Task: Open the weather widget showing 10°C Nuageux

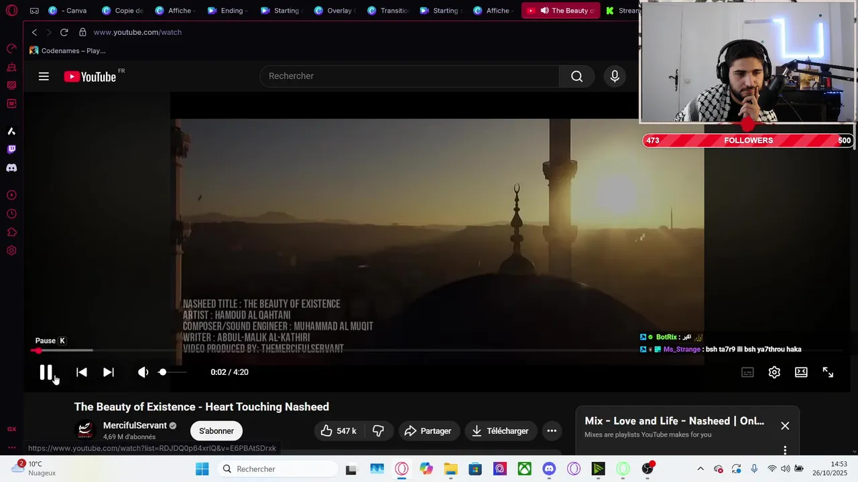Action: click(35, 469)
